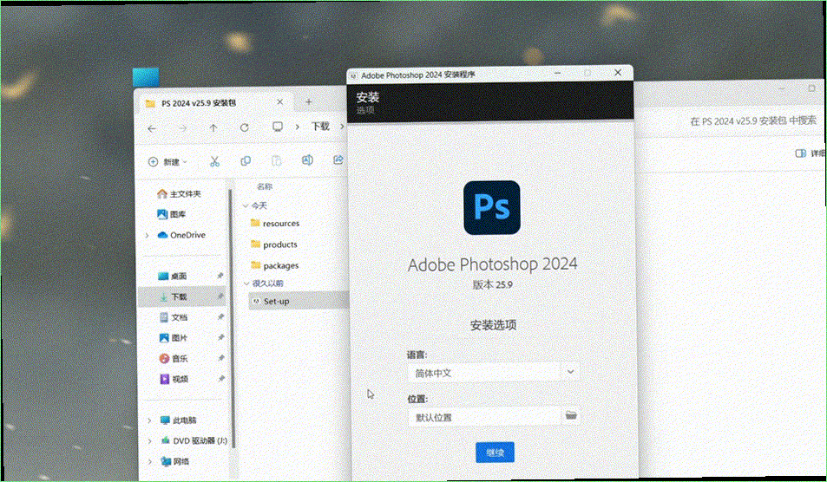
Task: Expand the OneDrive tree node
Action: click(x=148, y=236)
